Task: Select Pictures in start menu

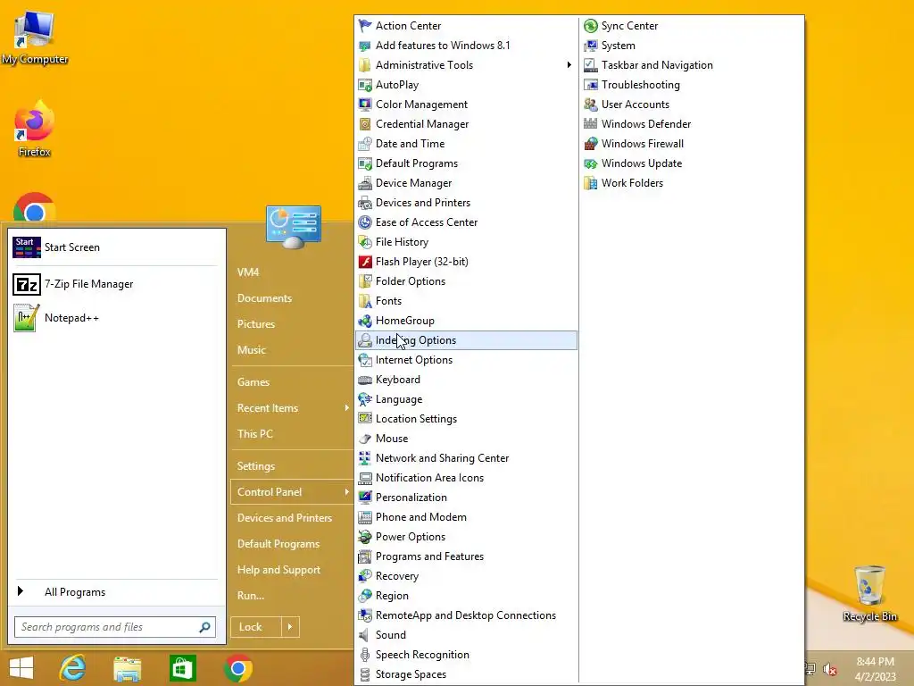Action: [256, 323]
